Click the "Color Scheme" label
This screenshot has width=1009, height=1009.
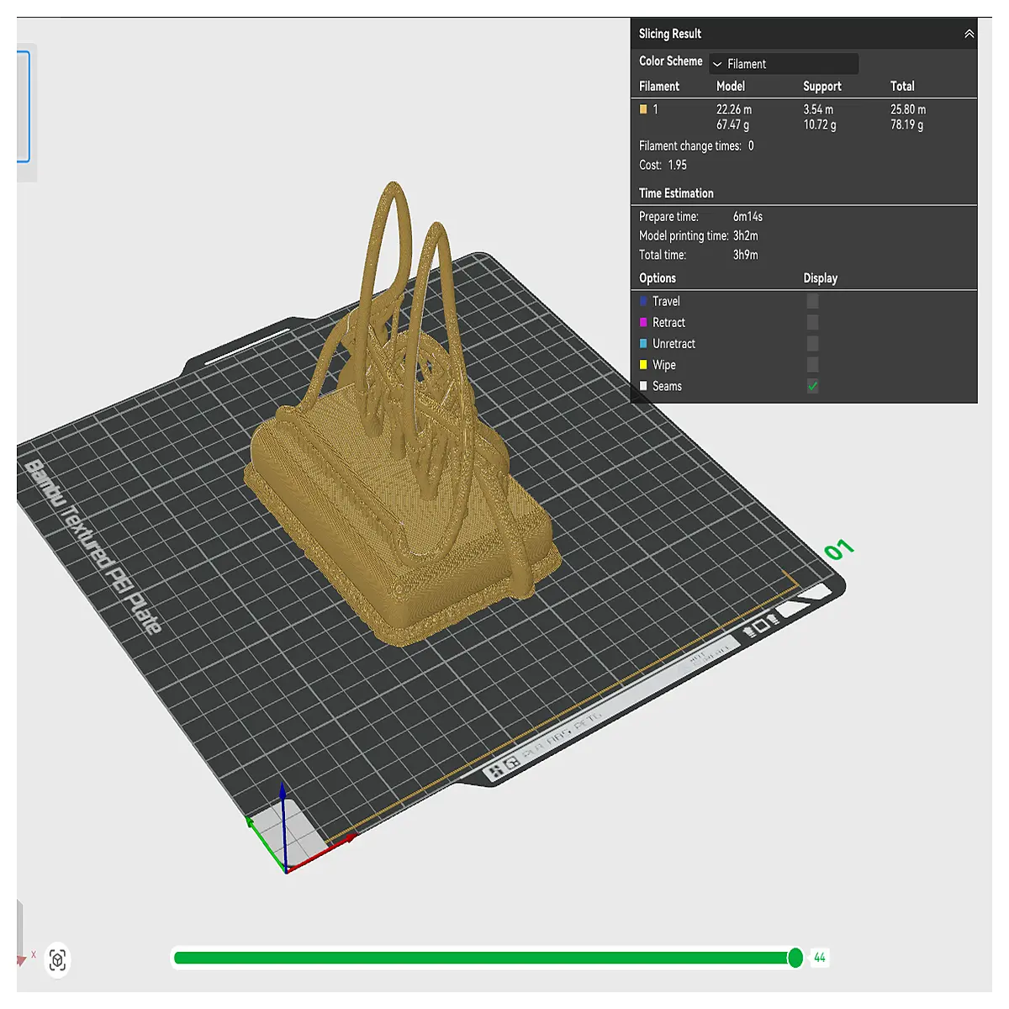(x=671, y=61)
